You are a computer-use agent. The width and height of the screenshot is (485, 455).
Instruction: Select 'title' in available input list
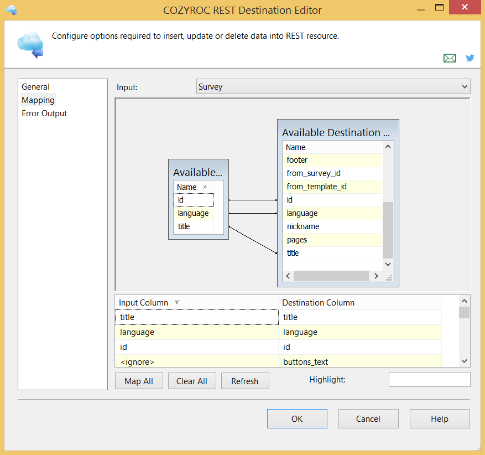pyautogui.click(x=194, y=226)
